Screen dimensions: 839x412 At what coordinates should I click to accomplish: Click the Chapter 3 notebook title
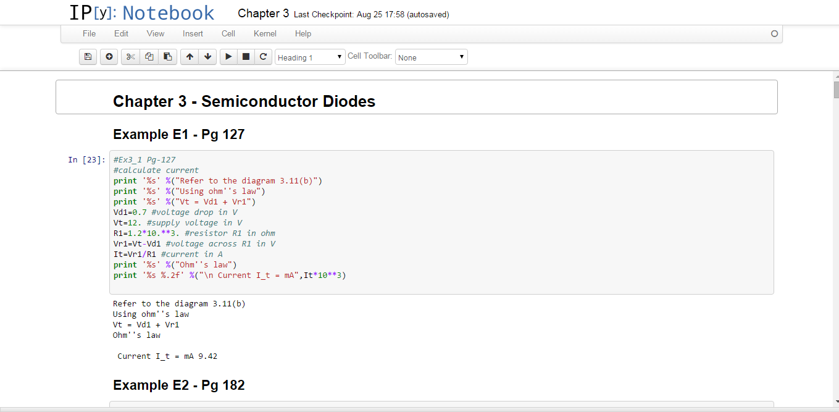[263, 14]
